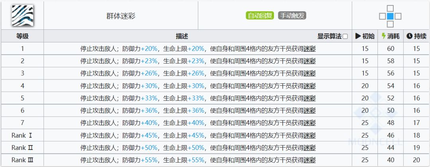Click the +26% max HP value in level 3
This screenshot has height=167, width=430.
(196, 73)
